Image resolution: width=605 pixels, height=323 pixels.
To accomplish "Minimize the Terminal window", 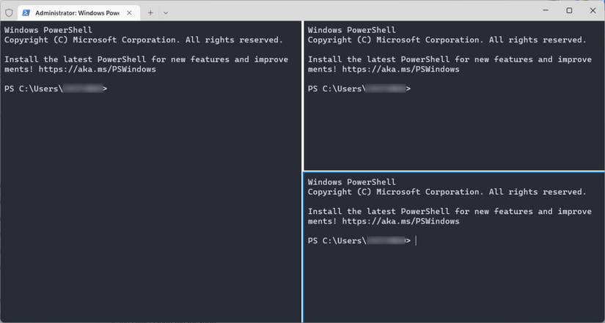I will (x=546, y=11).
